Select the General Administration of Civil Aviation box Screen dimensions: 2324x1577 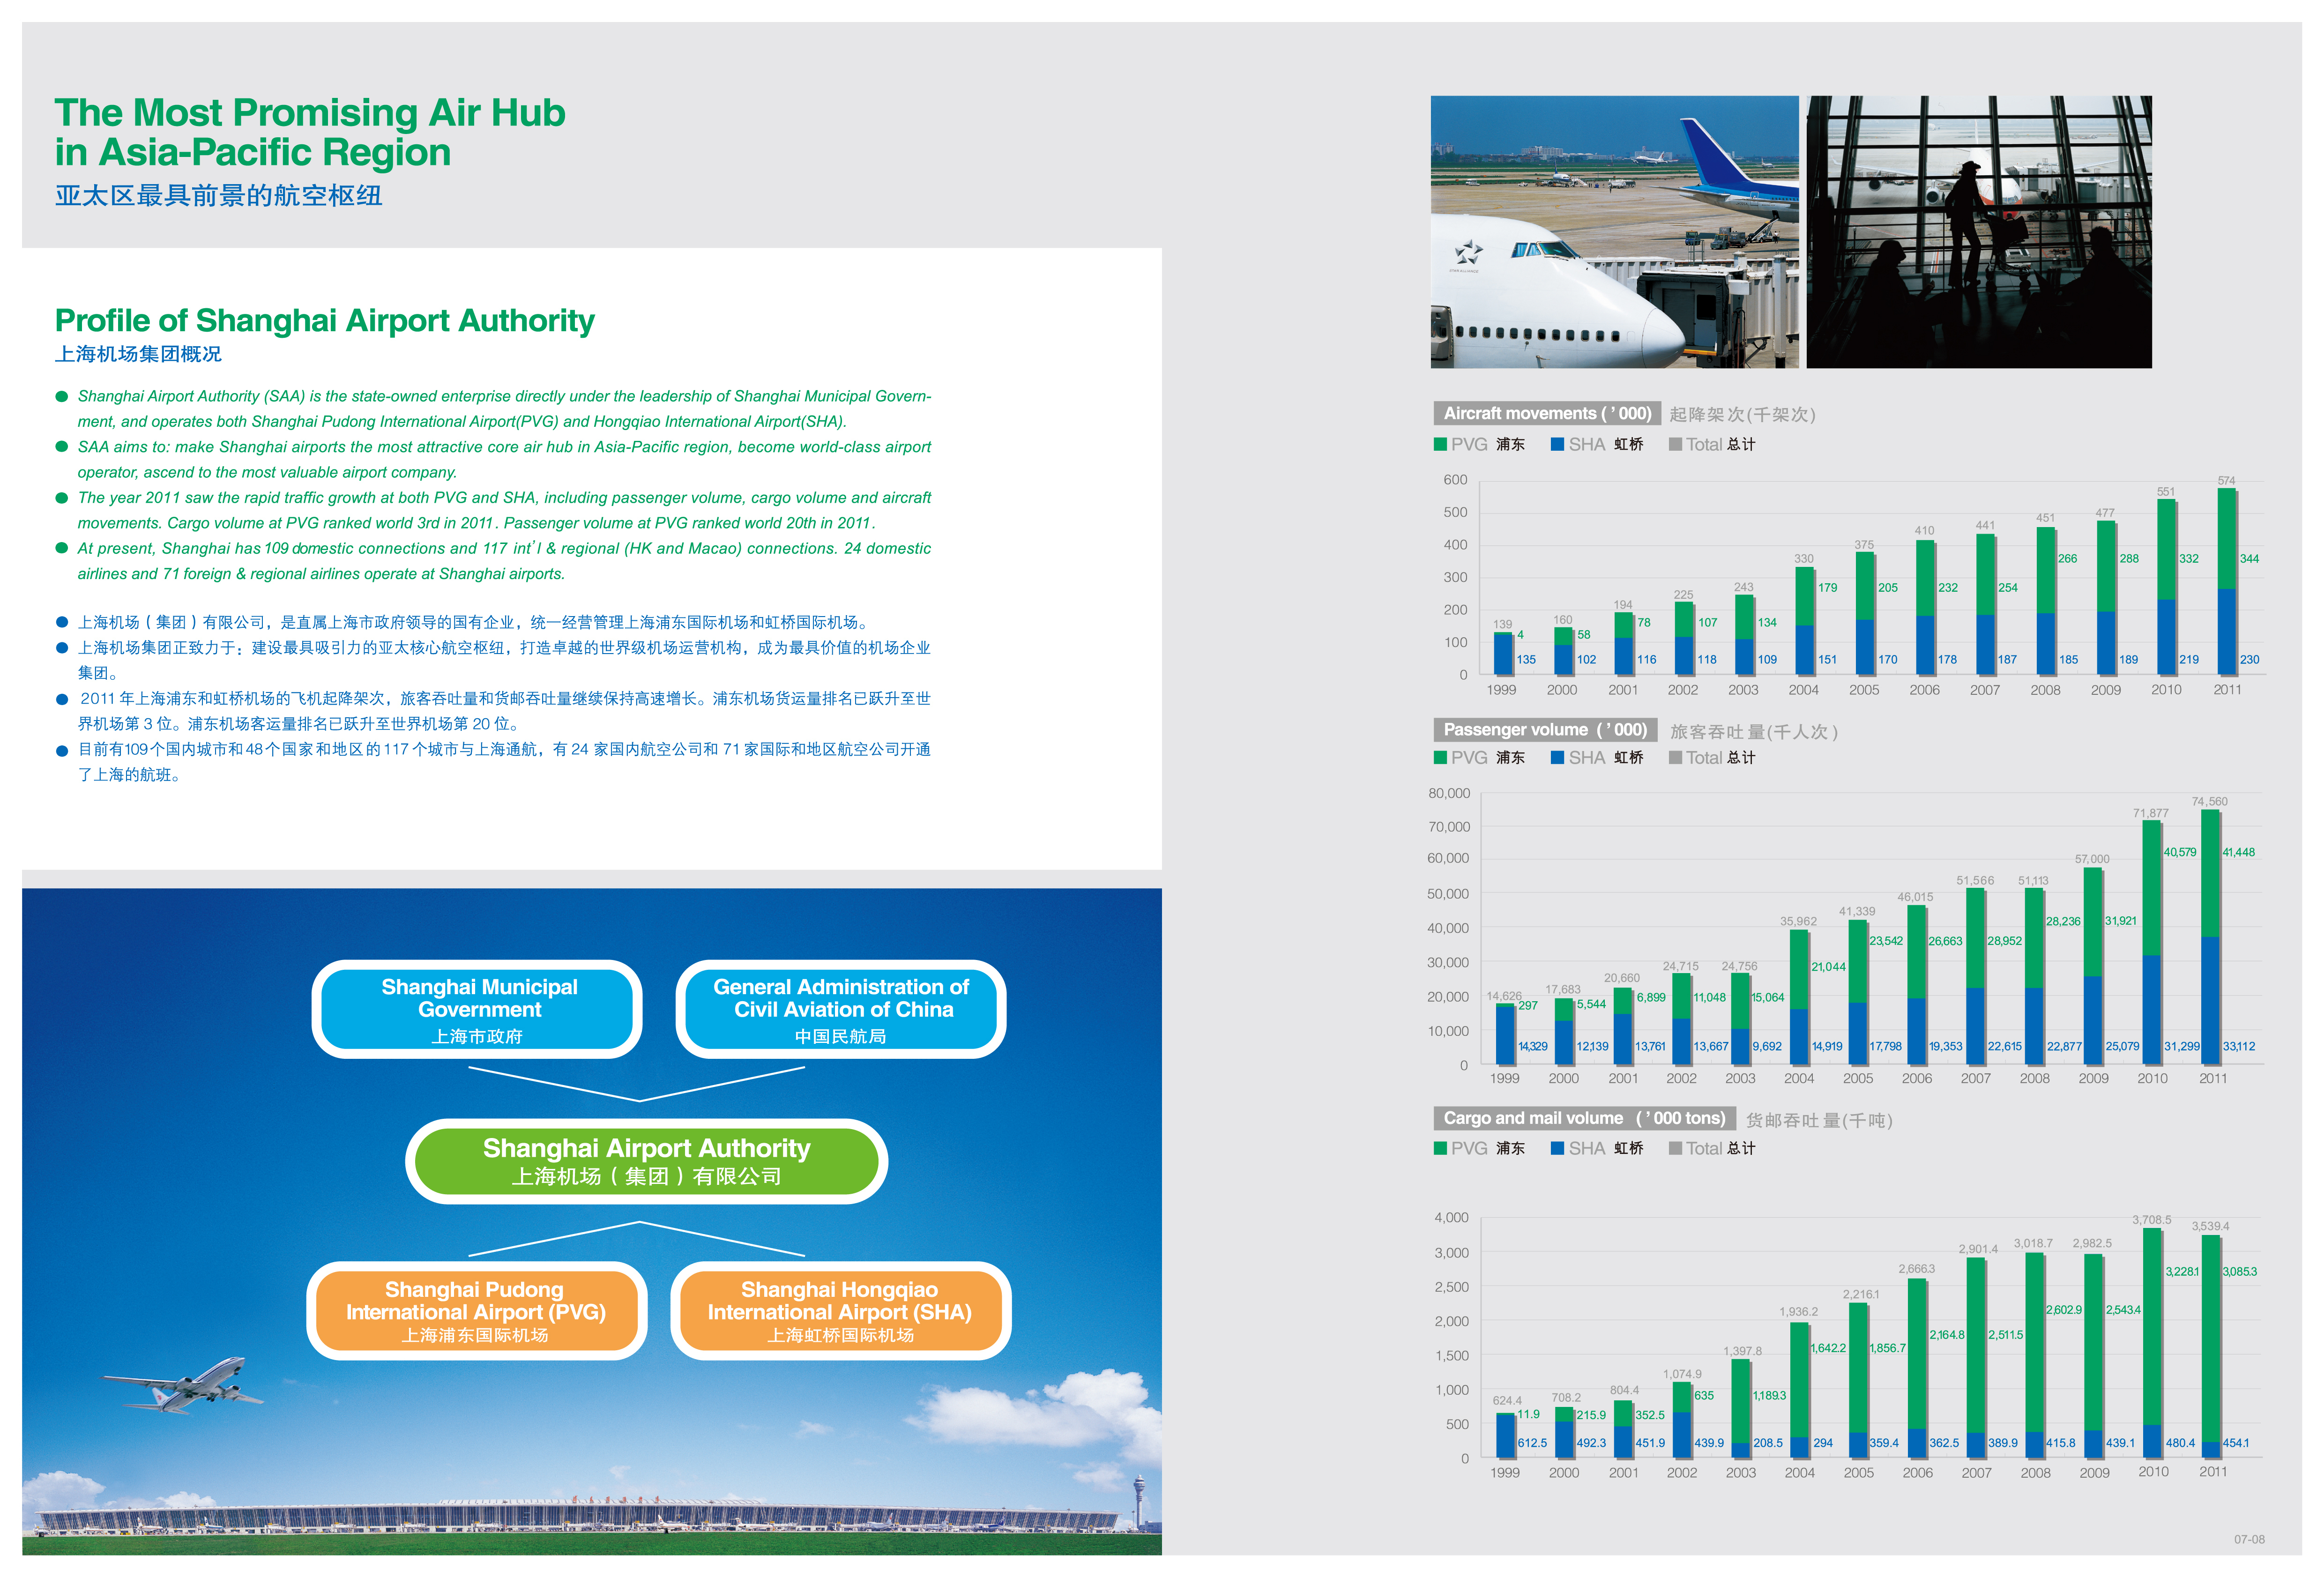[841, 1009]
